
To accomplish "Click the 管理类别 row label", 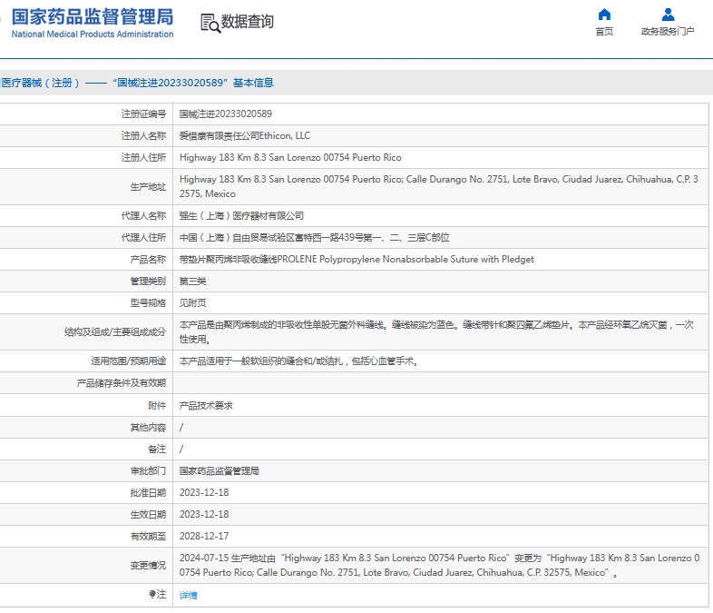I will [148, 282].
